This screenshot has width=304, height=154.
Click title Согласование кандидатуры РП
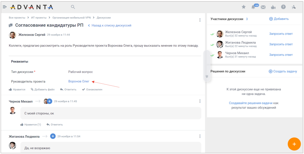click(x=49, y=25)
